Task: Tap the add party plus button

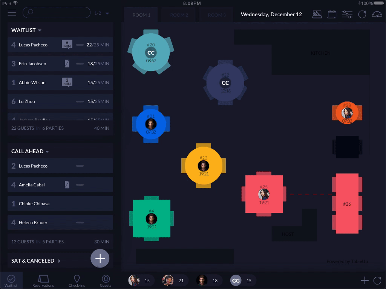Action: (100, 258)
